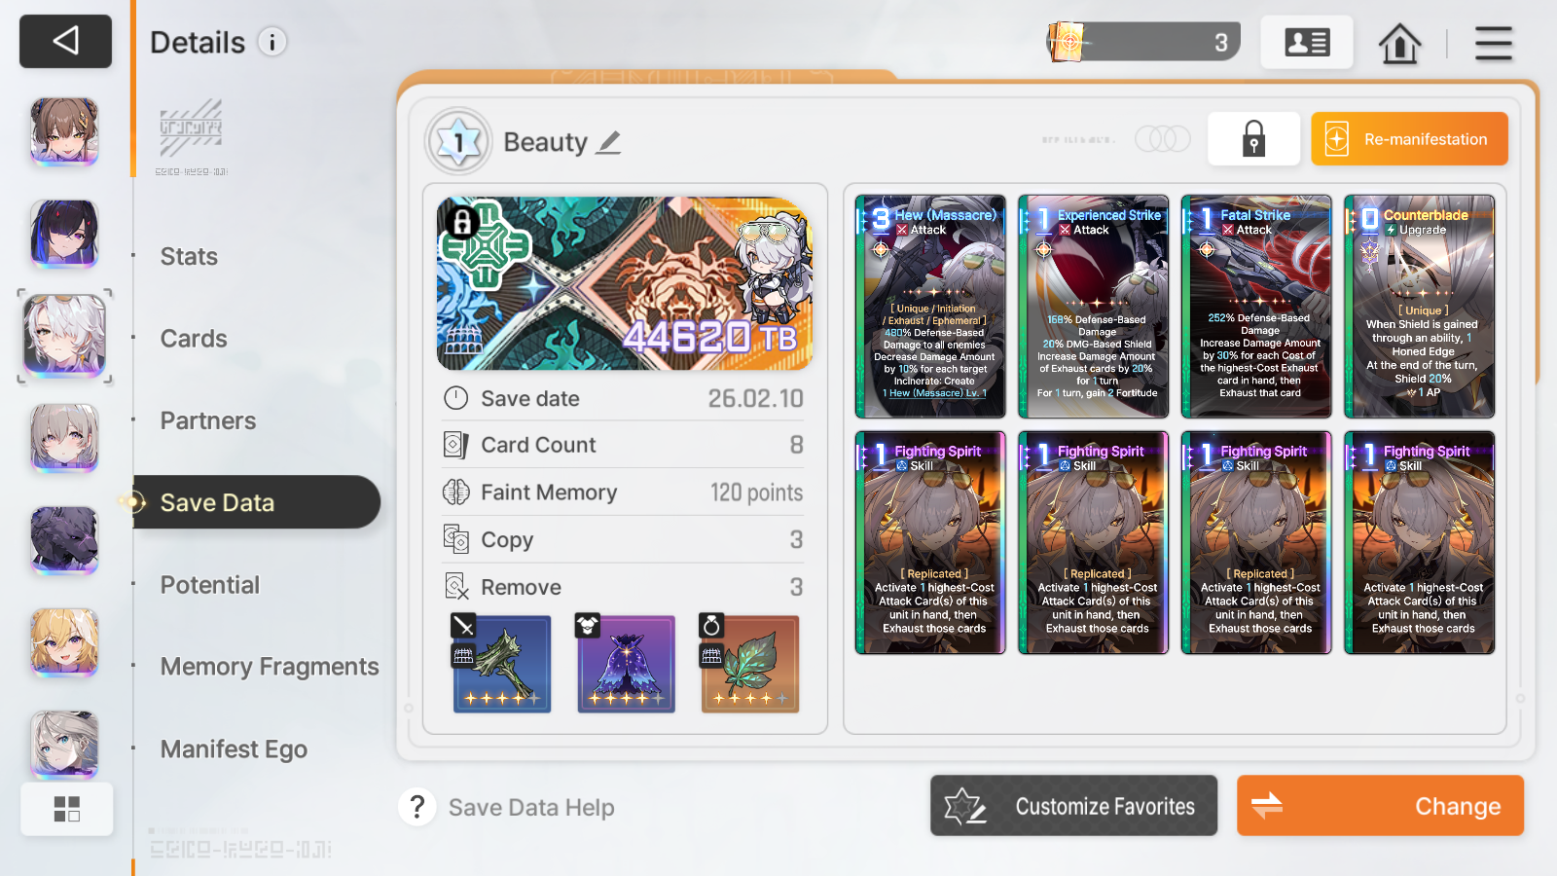Screen dimensions: 1557x876
Task: Choose the blonde character portrait in sidebar
Action: tap(64, 642)
